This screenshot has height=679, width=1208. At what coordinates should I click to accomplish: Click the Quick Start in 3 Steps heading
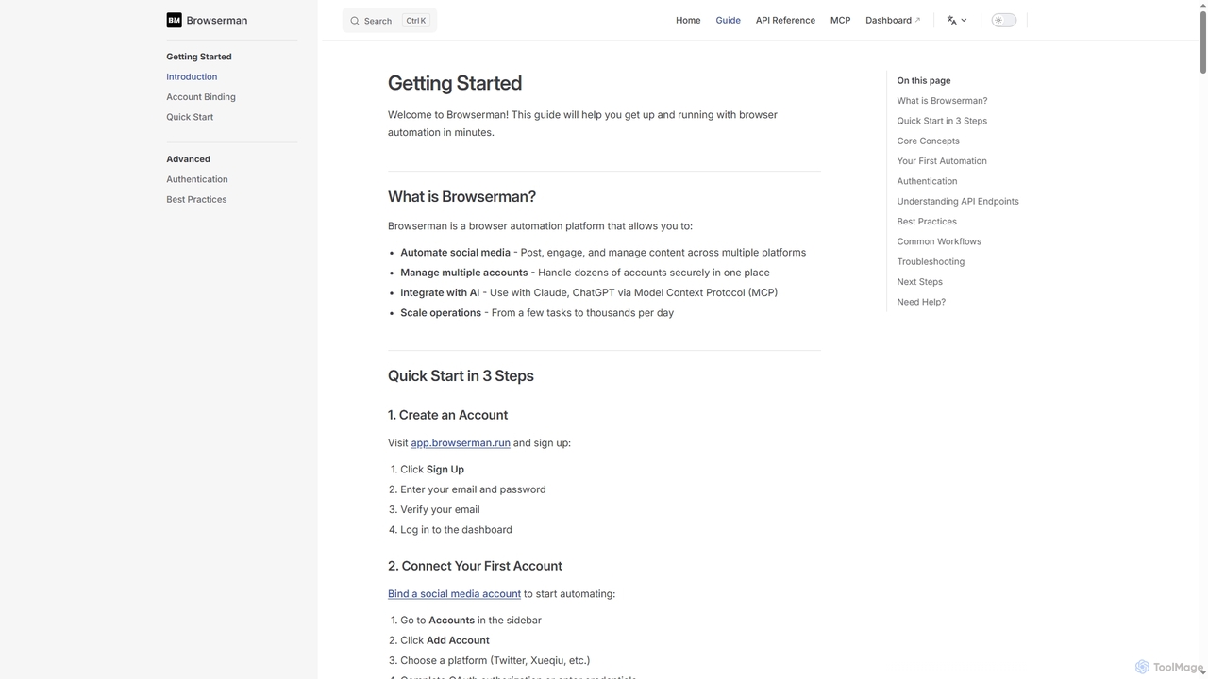pos(461,375)
